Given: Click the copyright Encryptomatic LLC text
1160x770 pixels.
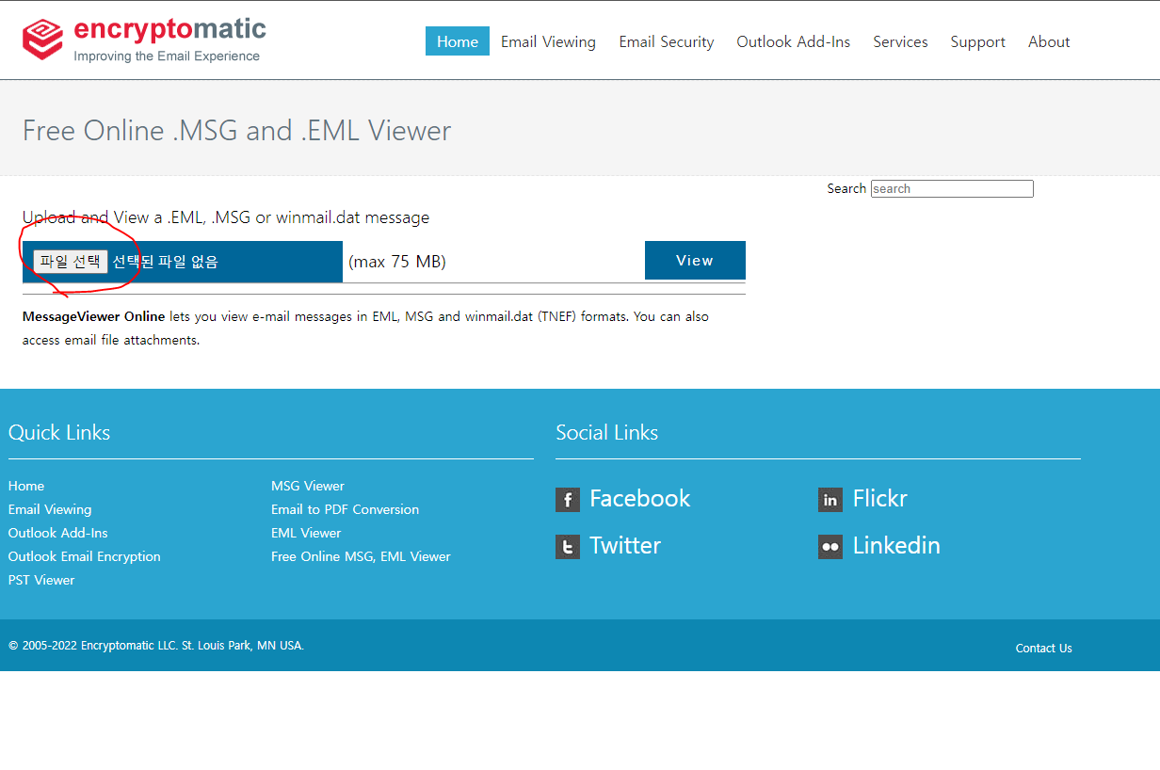Looking at the screenshot, I should pyautogui.click(x=156, y=646).
